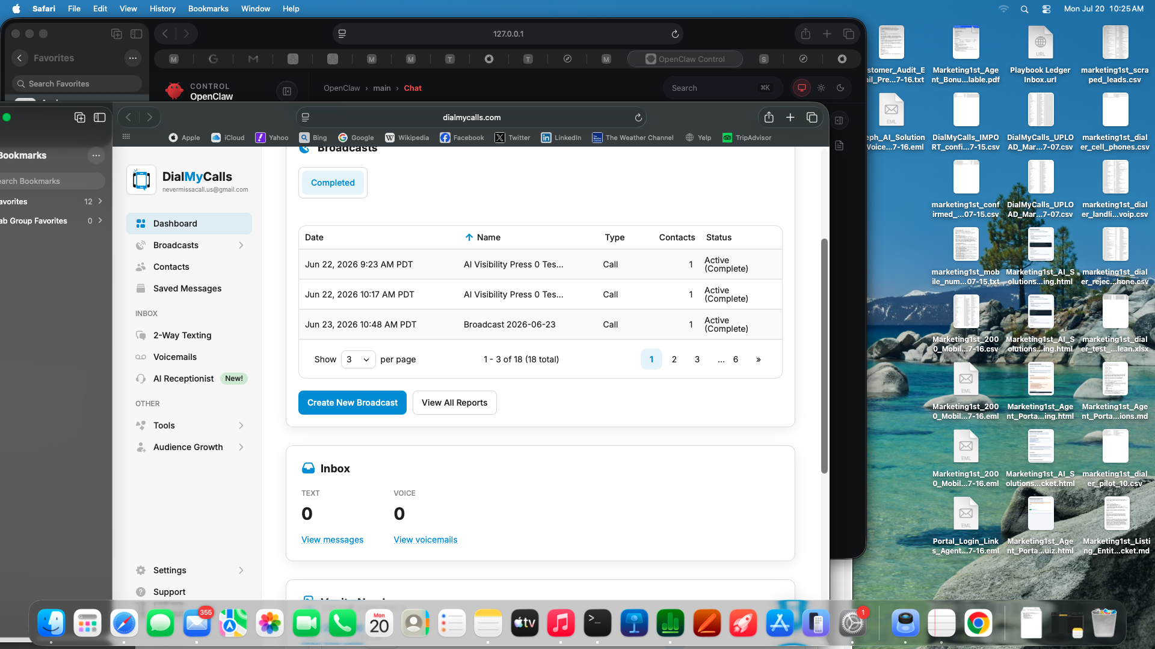Open the Bookmarks menu
This screenshot has width=1155, height=649.
pyautogui.click(x=208, y=9)
